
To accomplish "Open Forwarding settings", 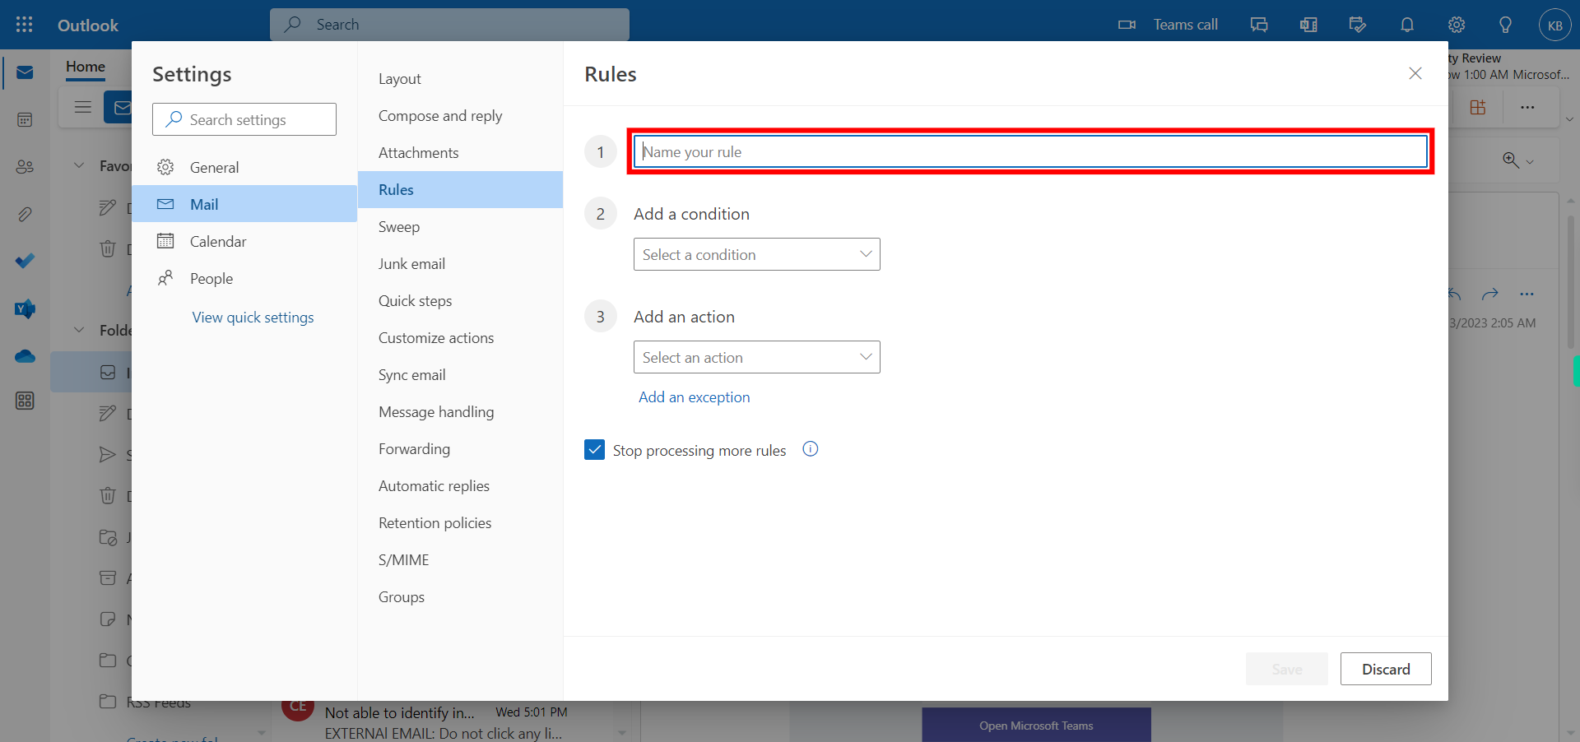I will click(x=460, y=449).
